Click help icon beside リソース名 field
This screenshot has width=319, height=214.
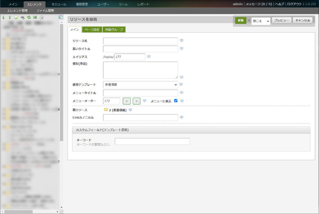coord(182,40)
